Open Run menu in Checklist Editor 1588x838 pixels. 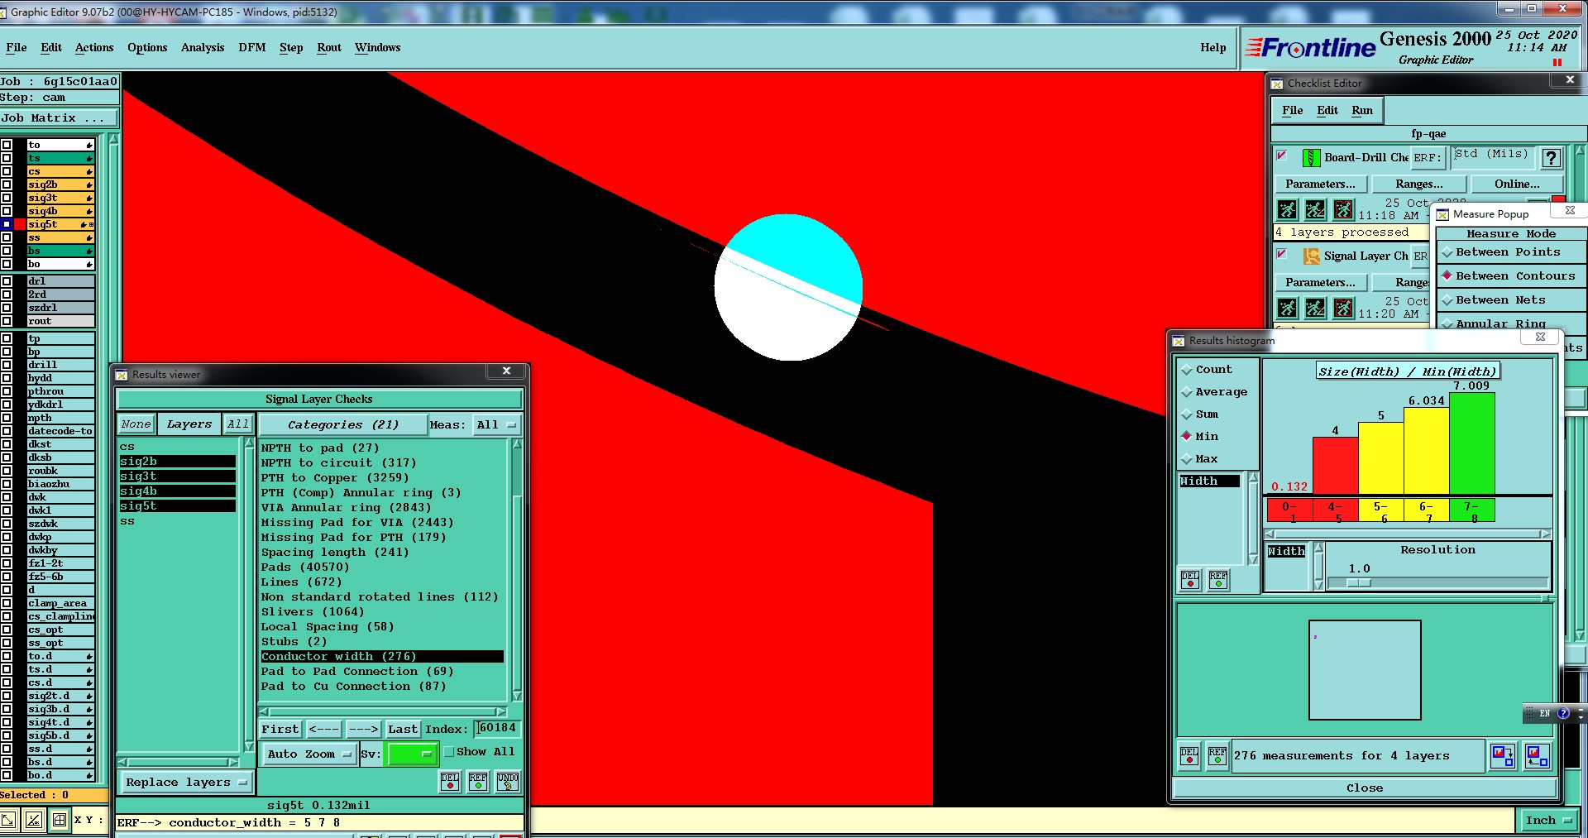click(x=1362, y=111)
